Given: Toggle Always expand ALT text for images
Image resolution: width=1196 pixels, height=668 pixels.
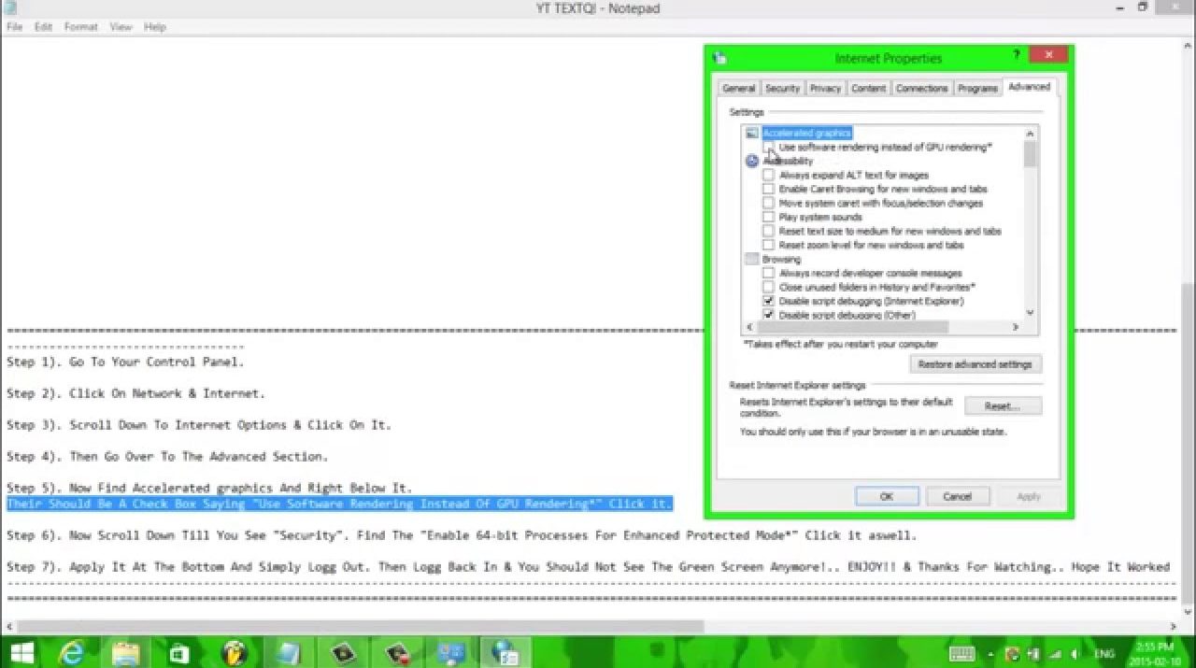Looking at the screenshot, I should [768, 175].
